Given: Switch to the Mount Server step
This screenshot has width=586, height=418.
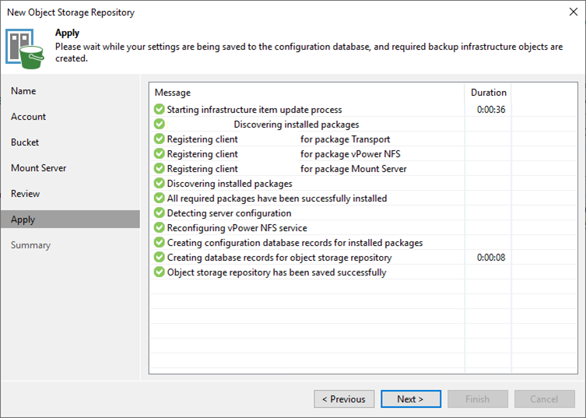Looking at the screenshot, I should coord(38,168).
